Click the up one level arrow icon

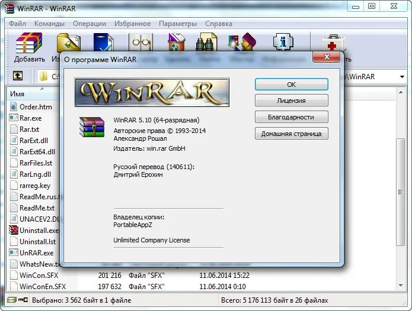pos(18,76)
